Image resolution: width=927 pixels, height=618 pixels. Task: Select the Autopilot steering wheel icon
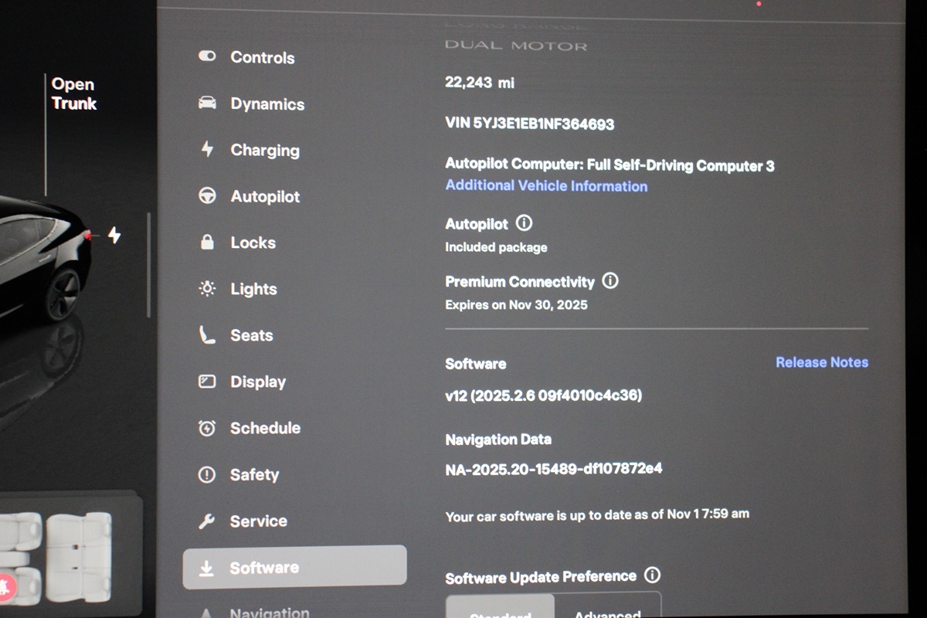tap(207, 196)
